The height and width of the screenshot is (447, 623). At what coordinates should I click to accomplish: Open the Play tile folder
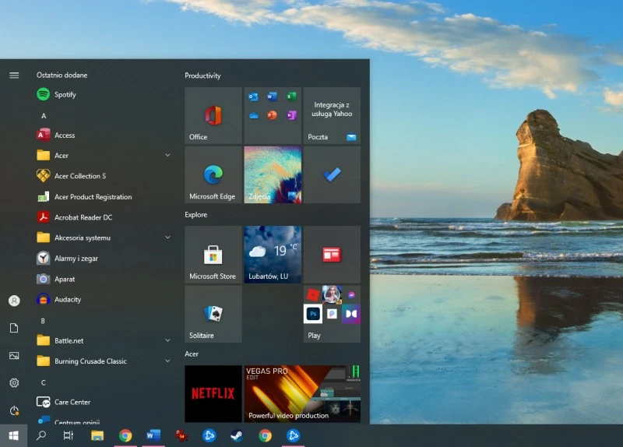coord(332,314)
